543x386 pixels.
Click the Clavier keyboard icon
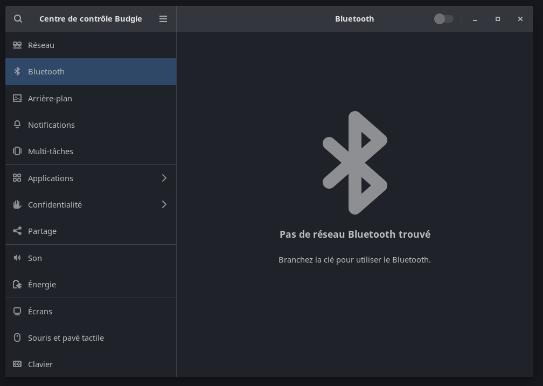click(17, 364)
